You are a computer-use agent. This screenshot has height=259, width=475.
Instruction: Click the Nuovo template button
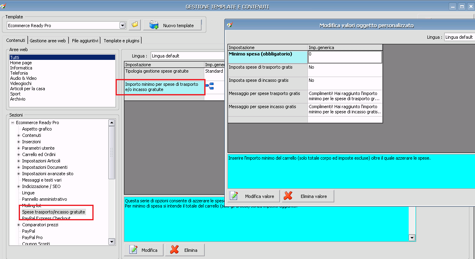pos(172,26)
